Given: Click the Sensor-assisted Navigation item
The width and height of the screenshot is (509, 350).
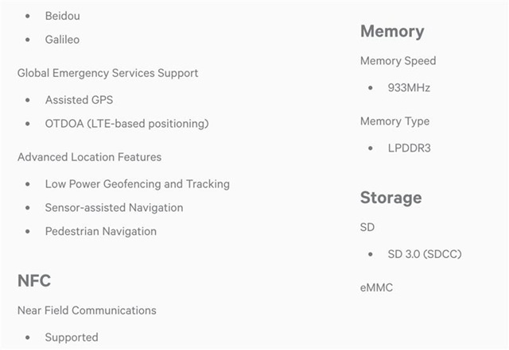Looking at the screenshot, I should [x=114, y=208].
